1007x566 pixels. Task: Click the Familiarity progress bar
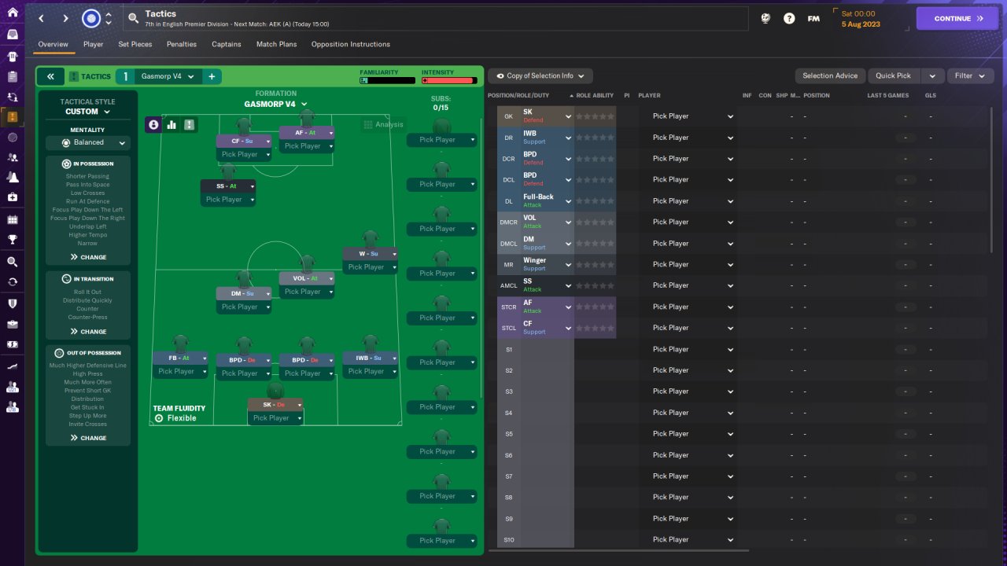tap(388, 80)
